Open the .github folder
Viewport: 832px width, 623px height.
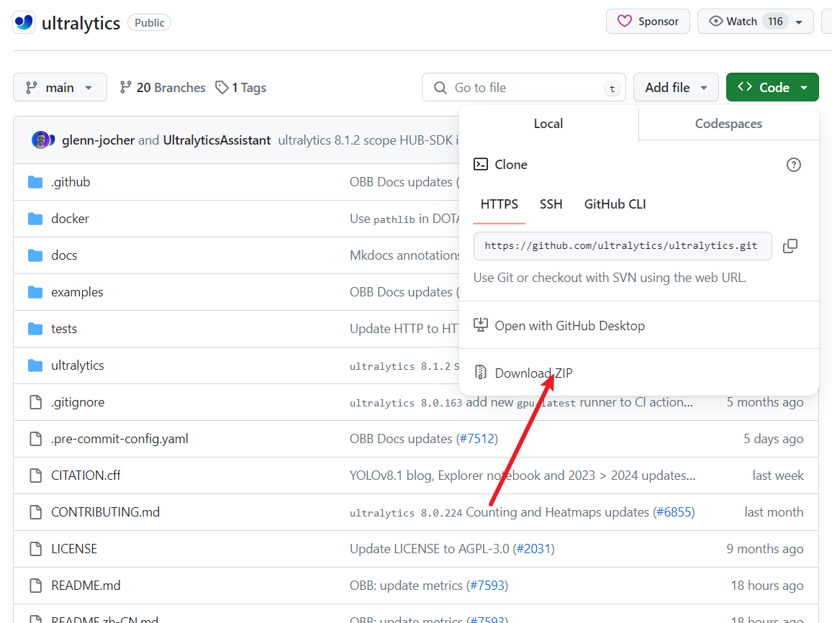pos(71,182)
